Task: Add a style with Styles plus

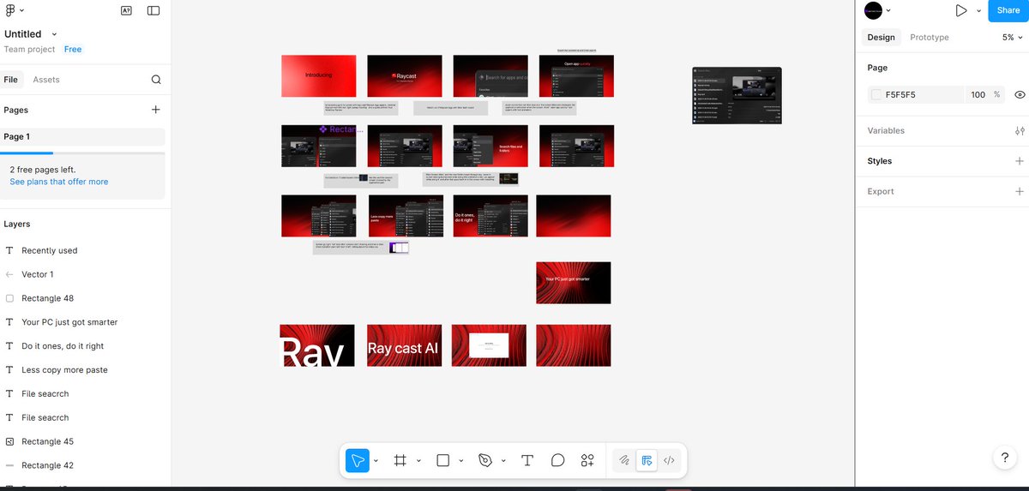Action: click(x=1020, y=161)
